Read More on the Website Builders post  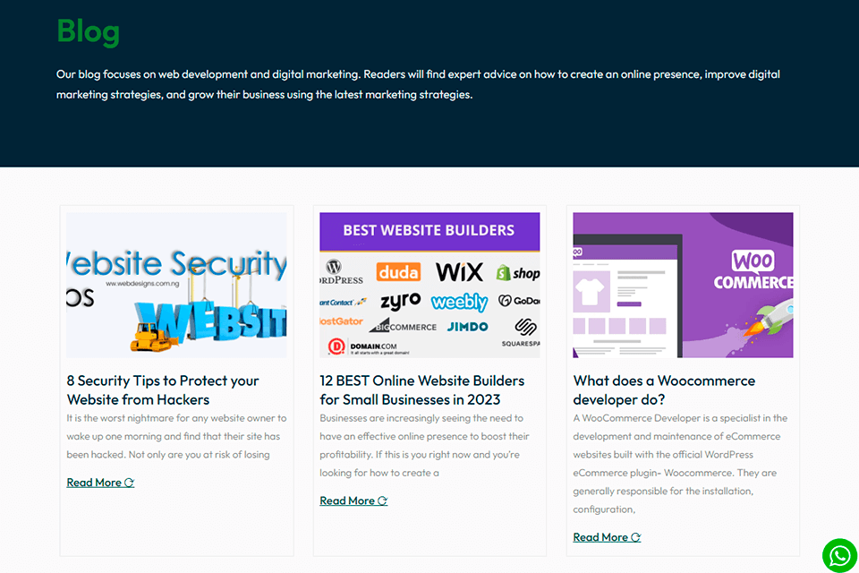[353, 500]
